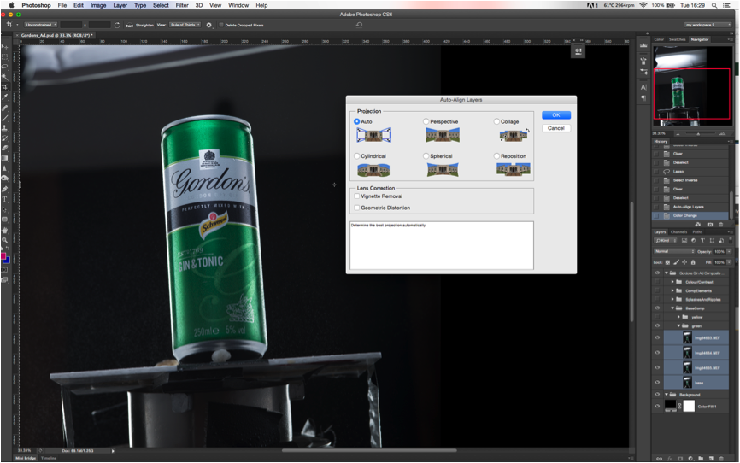The width and height of the screenshot is (740, 463).
Task: Add layer style fx icon
Action: tap(670, 458)
